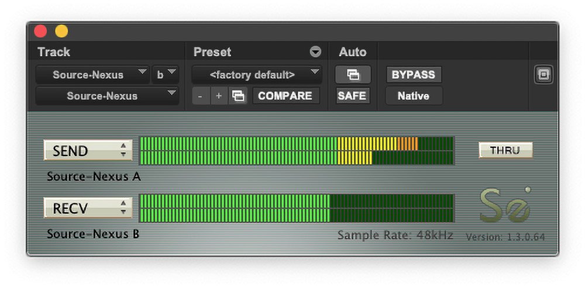
Task: Click the Source Elements logo
Action: pyautogui.click(x=505, y=205)
